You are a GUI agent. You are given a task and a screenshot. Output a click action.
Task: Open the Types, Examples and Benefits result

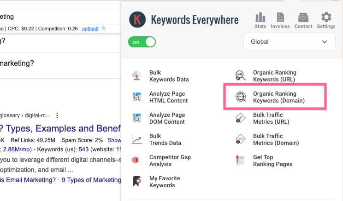[60, 128]
